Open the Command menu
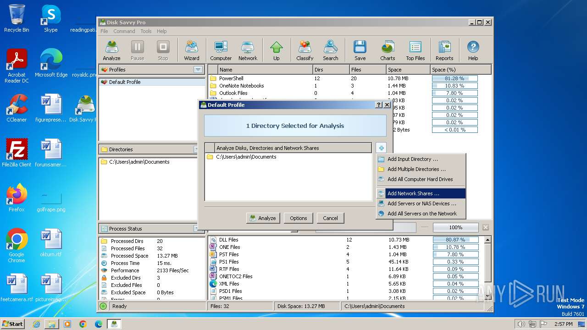The width and height of the screenshot is (587, 330). click(124, 31)
